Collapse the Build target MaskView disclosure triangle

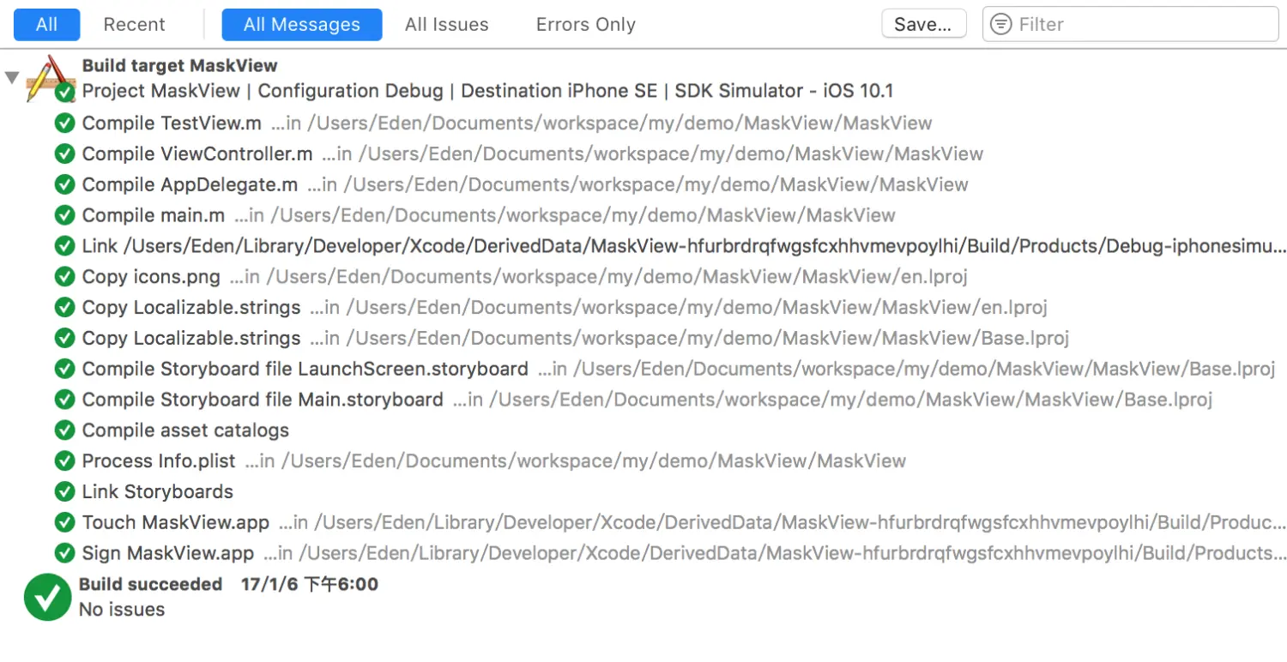point(12,78)
